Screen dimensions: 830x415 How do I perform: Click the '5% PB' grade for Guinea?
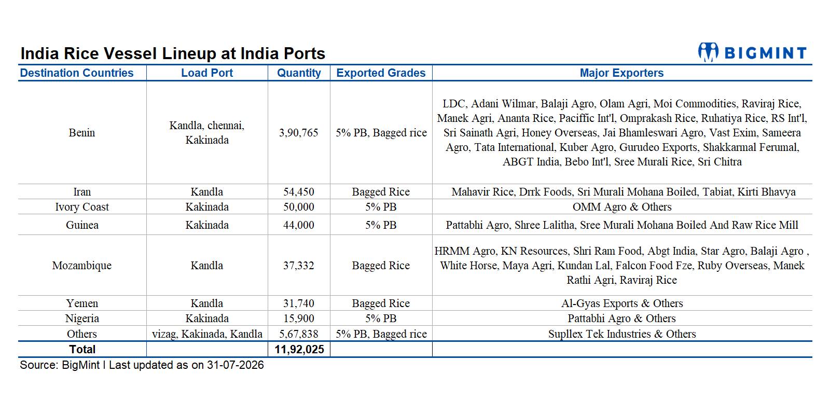point(381,225)
